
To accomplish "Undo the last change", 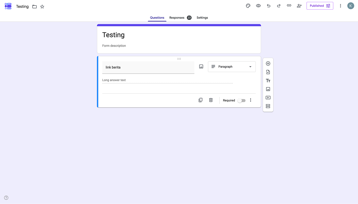I will [x=268, y=6].
